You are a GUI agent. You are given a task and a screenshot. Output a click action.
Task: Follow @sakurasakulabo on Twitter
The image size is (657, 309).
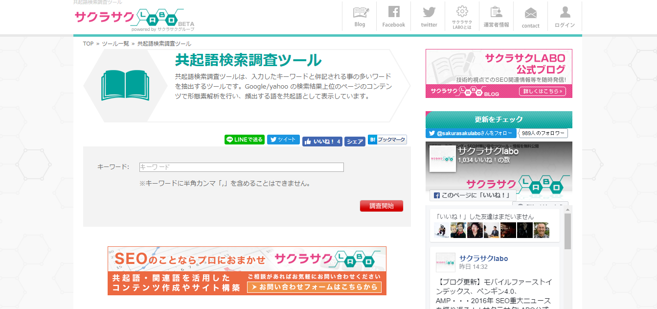click(x=471, y=133)
